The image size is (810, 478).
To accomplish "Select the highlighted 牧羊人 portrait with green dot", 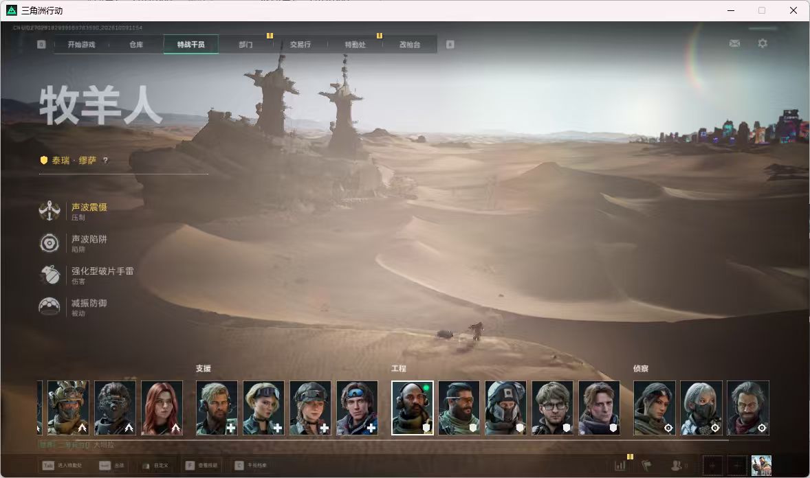I will tap(413, 408).
